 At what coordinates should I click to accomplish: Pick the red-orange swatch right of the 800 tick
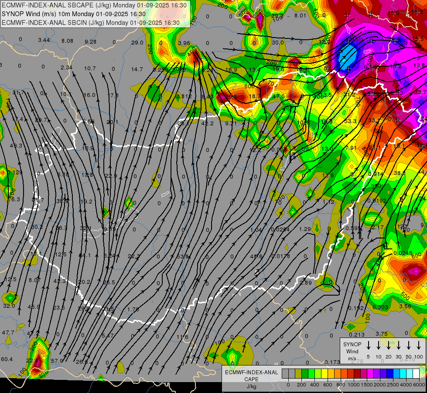(x=344, y=373)
